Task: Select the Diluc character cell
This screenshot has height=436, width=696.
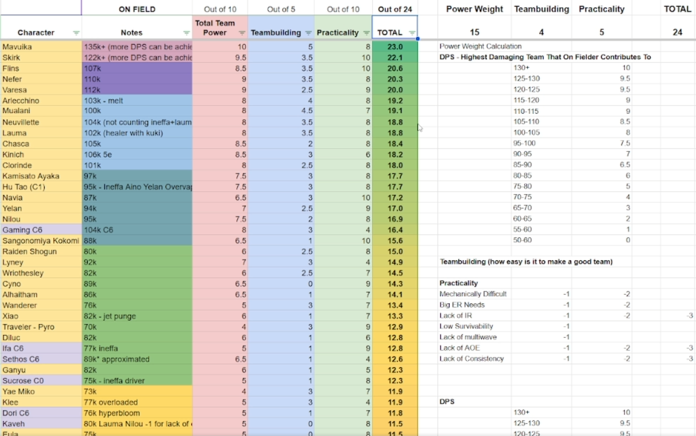Action: [41, 338]
